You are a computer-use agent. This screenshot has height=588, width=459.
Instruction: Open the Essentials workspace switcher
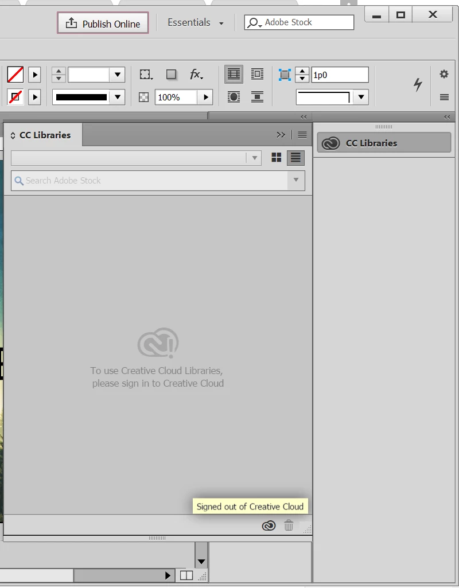(196, 23)
